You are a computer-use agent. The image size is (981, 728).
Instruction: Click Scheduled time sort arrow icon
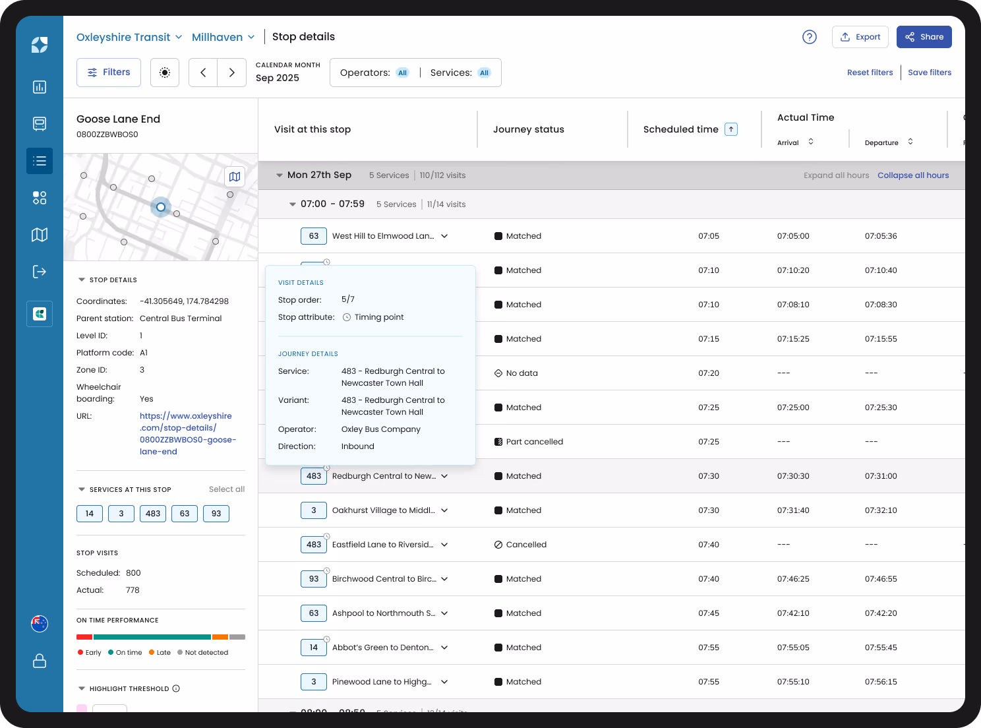(x=731, y=129)
